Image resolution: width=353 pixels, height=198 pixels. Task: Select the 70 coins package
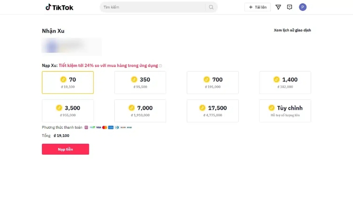[x=68, y=82]
